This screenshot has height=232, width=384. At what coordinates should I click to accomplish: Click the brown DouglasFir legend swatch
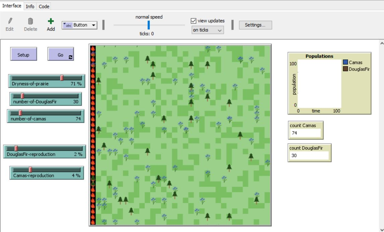click(x=345, y=69)
